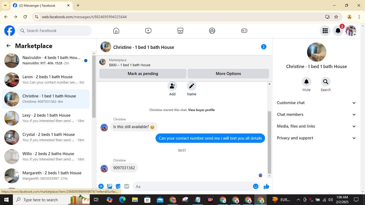Install app icon in address bar
Viewport: 365px width, 205px height.
coord(328,17)
